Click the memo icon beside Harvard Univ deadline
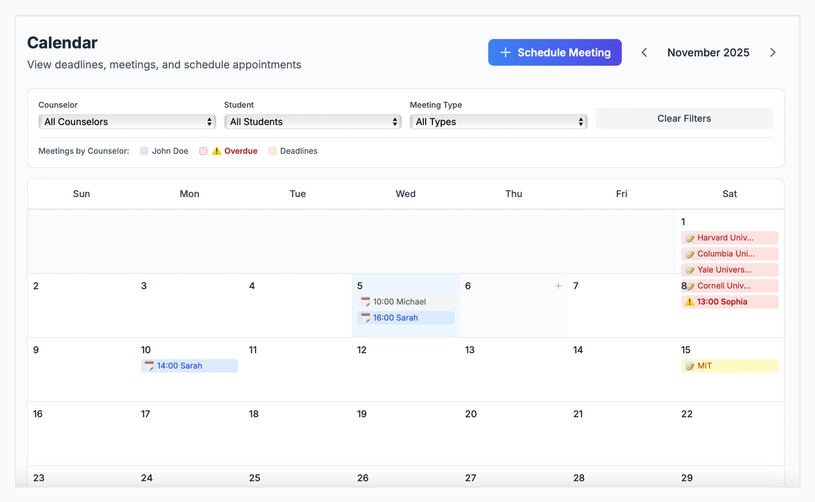The image size is (815, 502). (x=690, y=238)
